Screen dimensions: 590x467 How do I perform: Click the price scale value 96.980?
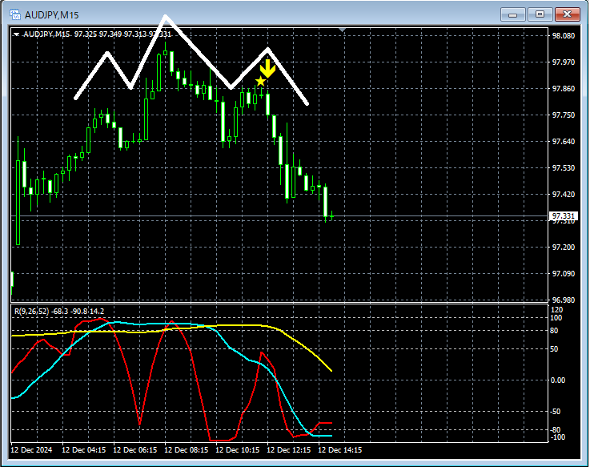[564, 300]
